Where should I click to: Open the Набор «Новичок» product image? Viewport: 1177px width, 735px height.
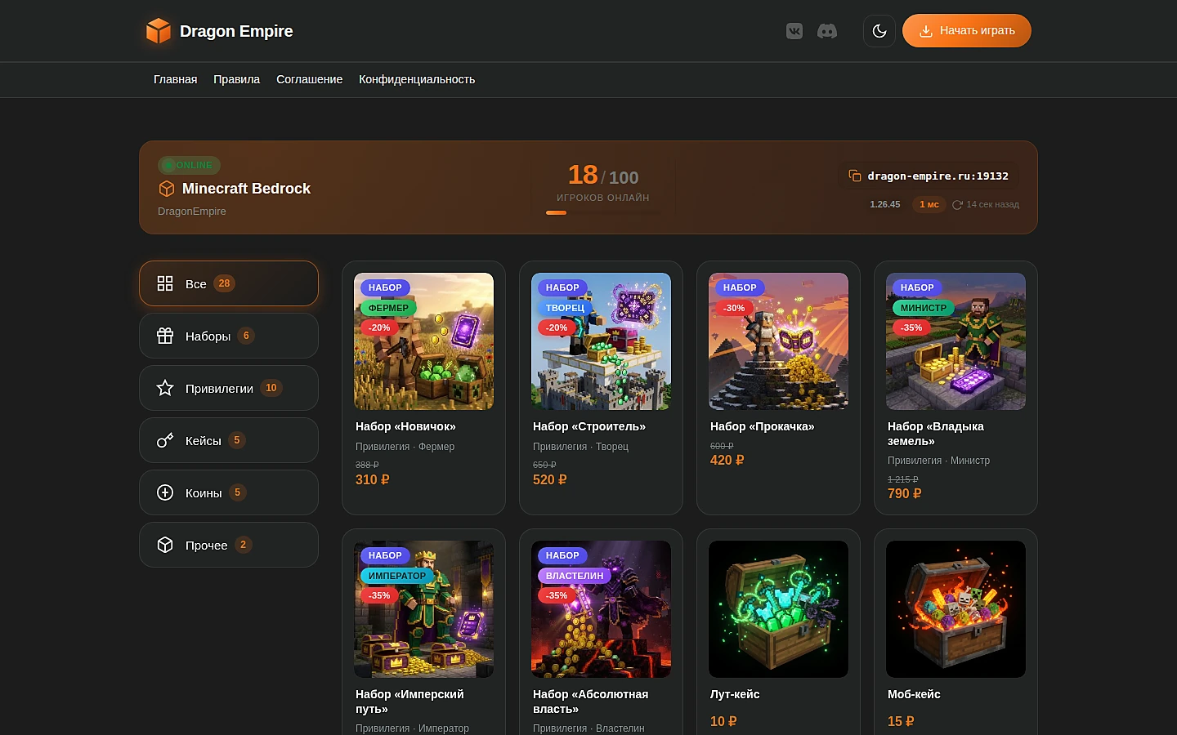pos(423,341)
